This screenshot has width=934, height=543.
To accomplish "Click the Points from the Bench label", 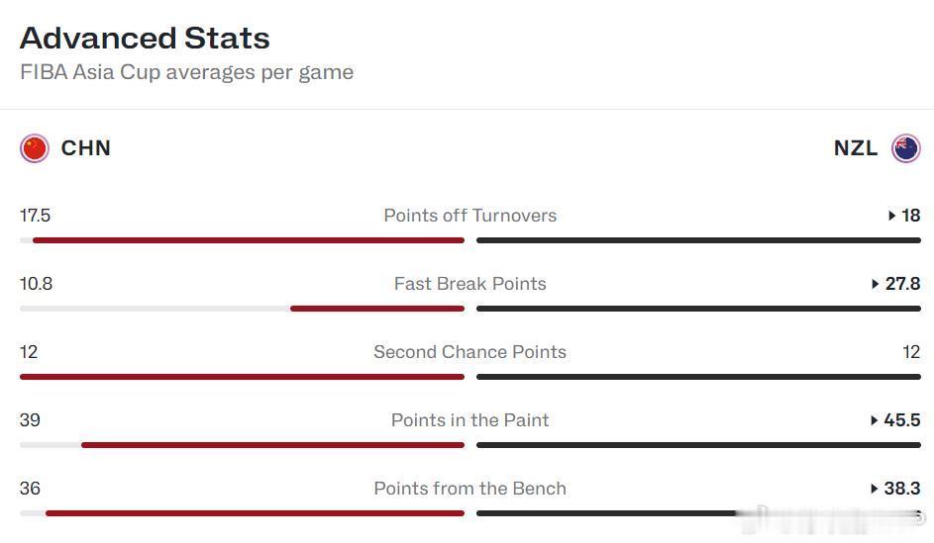I will (470, 489).
